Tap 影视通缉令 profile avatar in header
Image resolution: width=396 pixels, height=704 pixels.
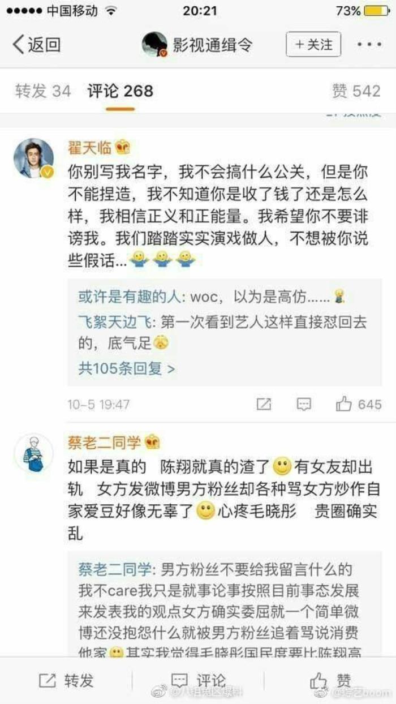(x=154, y=45)
